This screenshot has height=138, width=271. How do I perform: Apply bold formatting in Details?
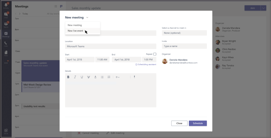68,77
